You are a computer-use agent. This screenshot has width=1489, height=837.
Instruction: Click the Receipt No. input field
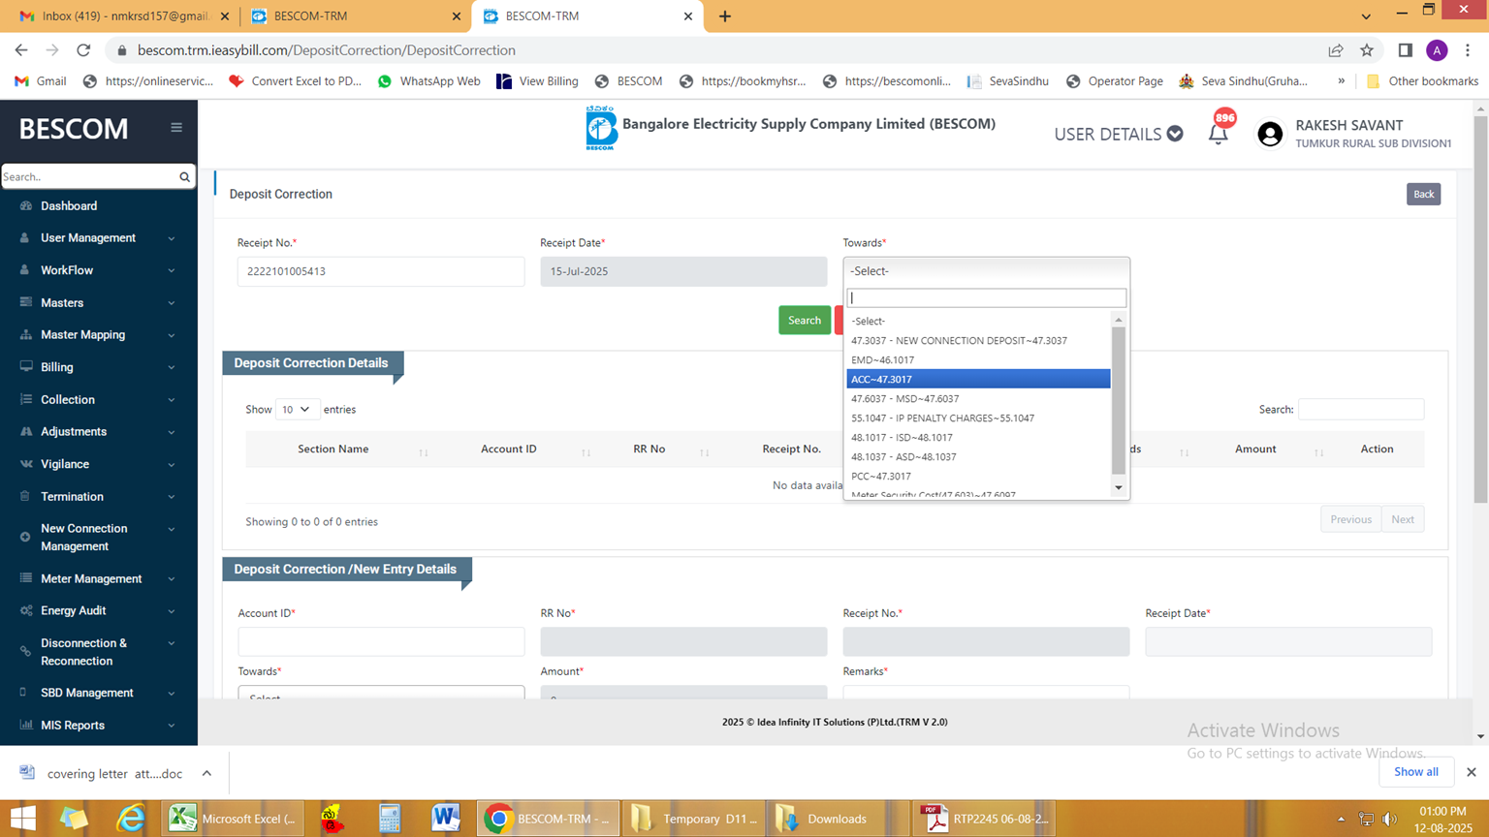381,271
